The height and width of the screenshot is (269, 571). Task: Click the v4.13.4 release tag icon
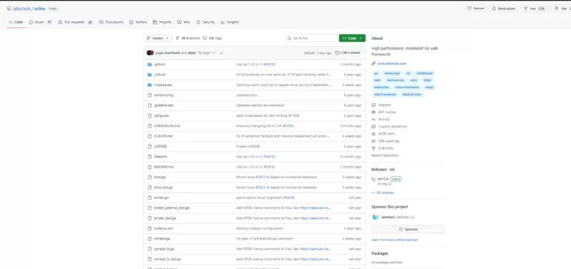[x=374, y=179]
